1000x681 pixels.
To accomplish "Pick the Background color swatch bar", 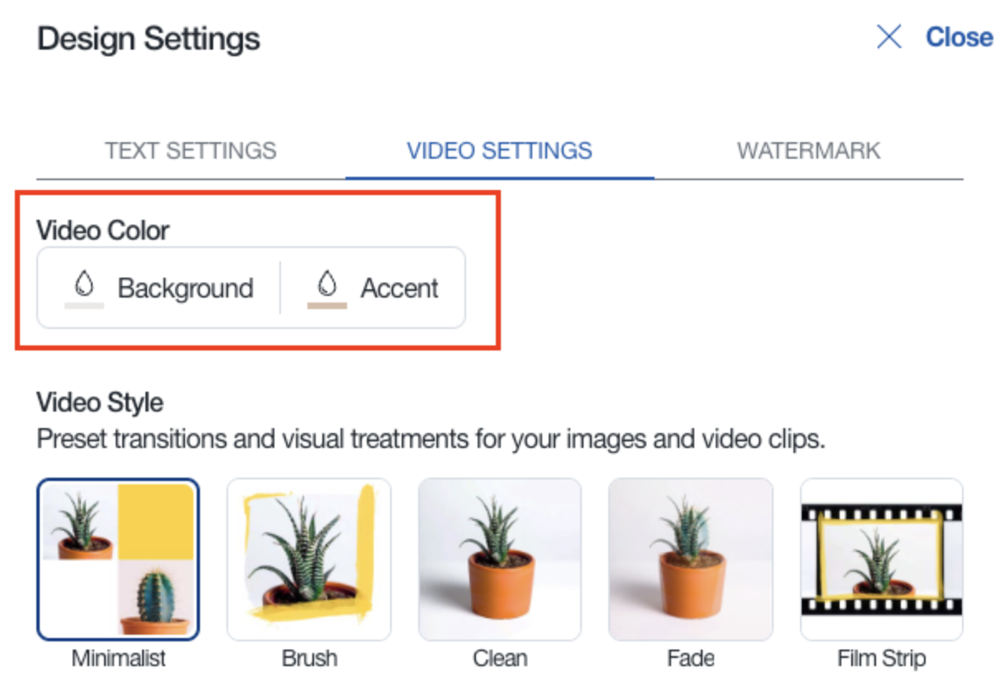I will click(x=83, y=306).
